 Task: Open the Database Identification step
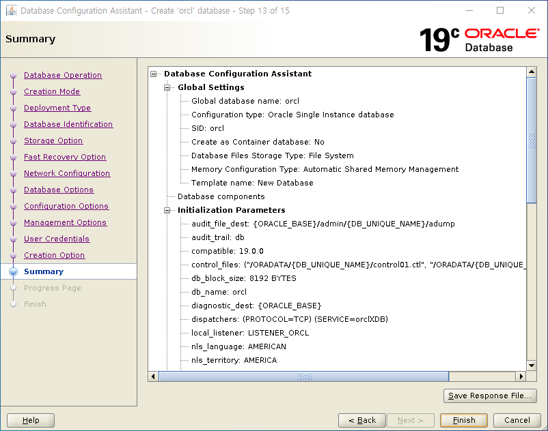[x=68, y=124]
